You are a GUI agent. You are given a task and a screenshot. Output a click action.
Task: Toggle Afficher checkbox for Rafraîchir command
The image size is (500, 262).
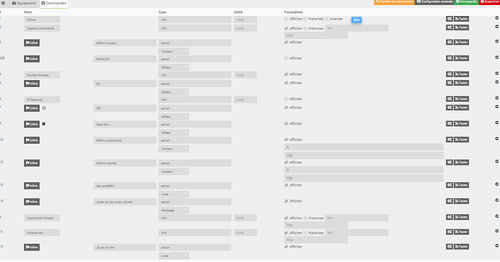tap(286, 58)
